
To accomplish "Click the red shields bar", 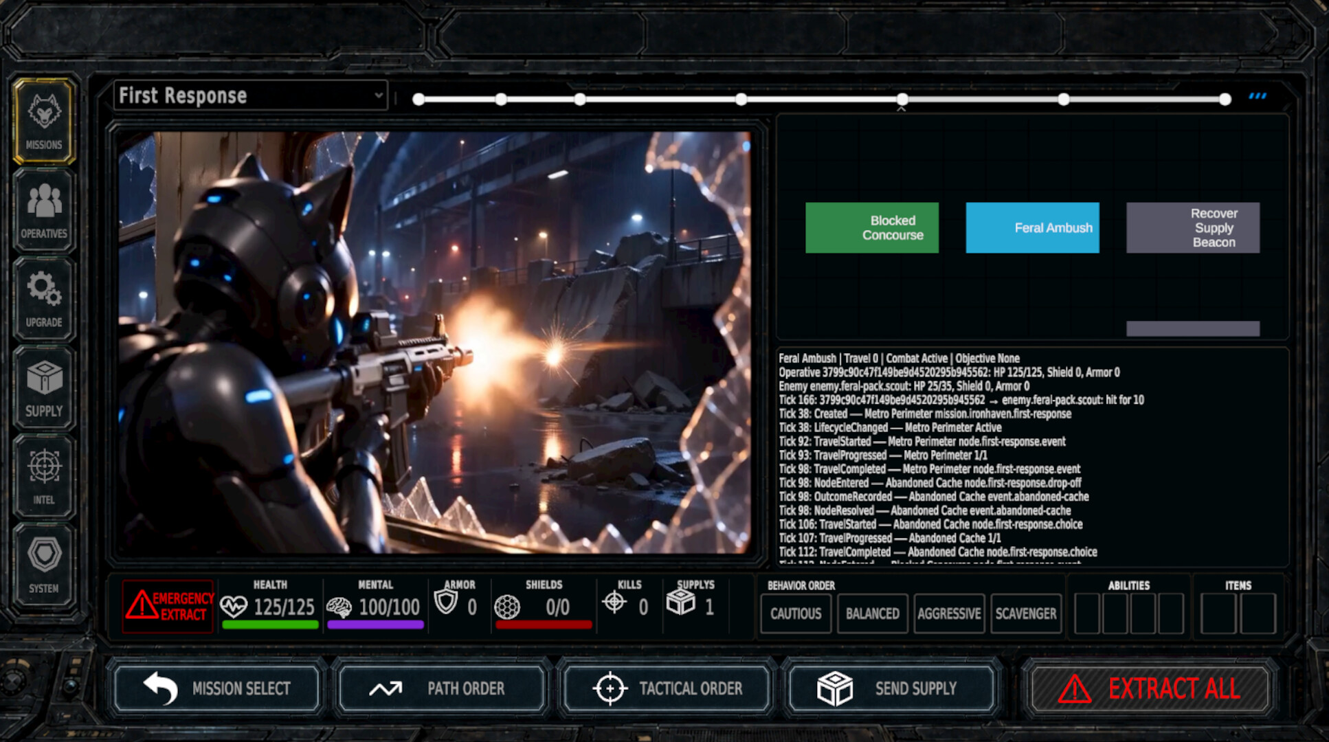I will click(544, 625).
